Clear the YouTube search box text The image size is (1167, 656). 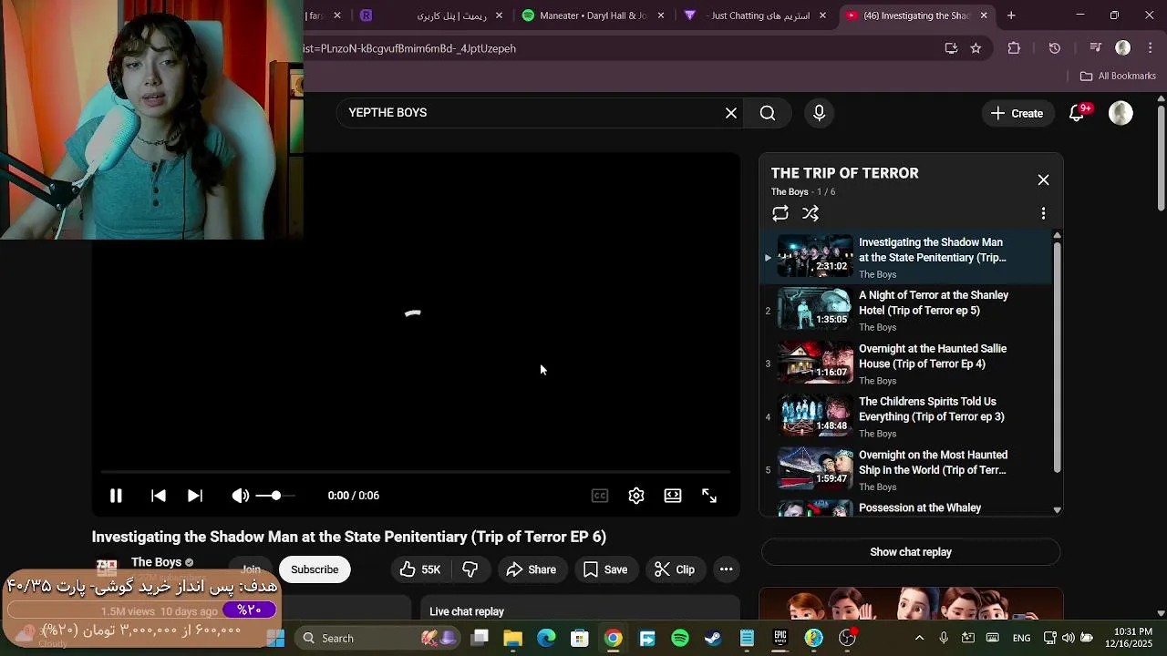point(731,113)
